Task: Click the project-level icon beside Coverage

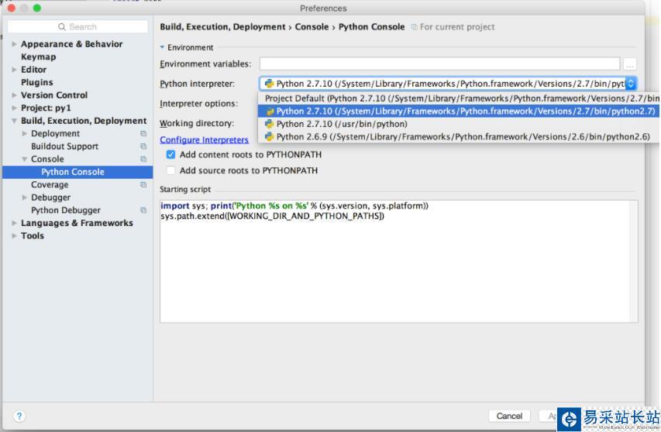Action: coord(143,185)
